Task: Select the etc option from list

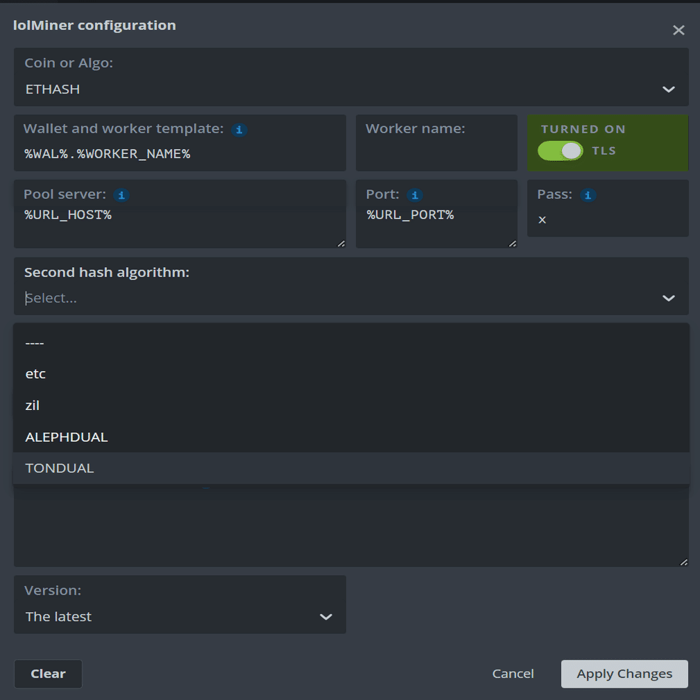Action: 35,374
